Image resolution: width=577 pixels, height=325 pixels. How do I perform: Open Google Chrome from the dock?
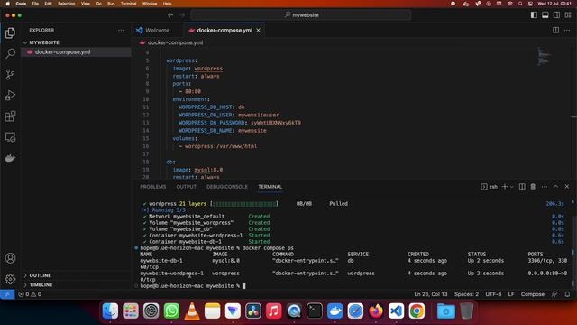click(x=417, y=311)
